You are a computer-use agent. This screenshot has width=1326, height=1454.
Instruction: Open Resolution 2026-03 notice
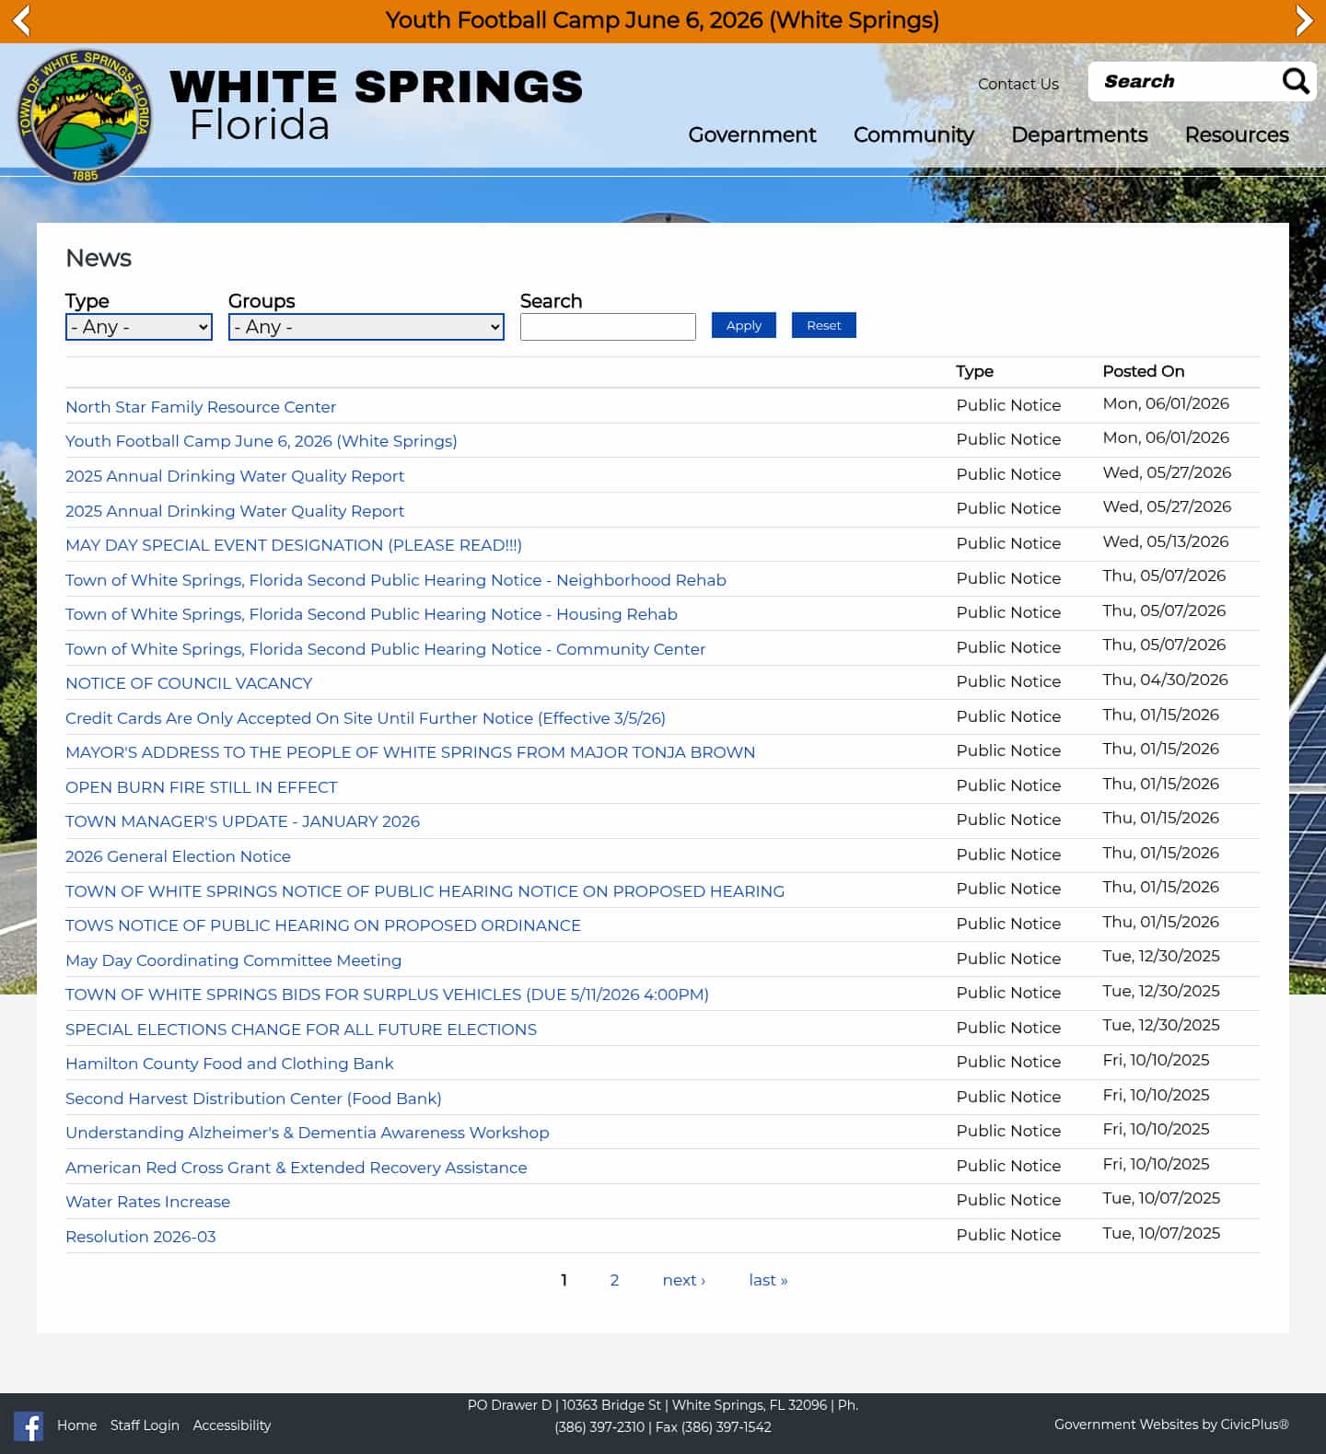140,1237
